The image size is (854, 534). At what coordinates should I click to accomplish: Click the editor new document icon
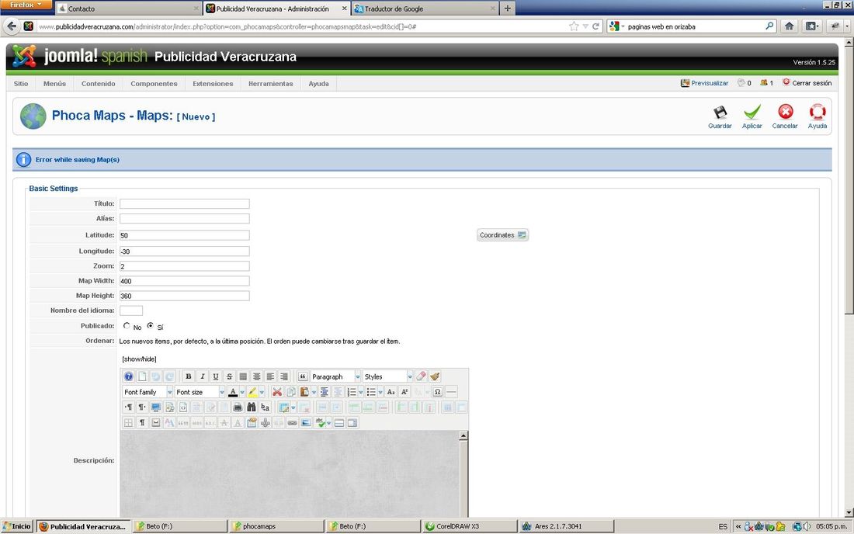point(142,376)
